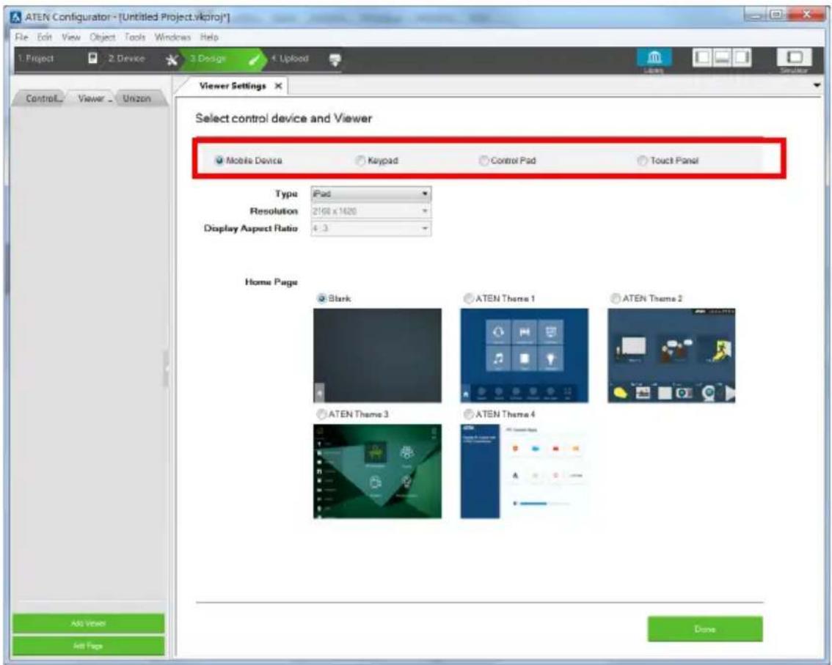This screenshot has width=832, height=665.
Task: Click the Add Page button
Action: pyautogui.click(x=88, y=646)
